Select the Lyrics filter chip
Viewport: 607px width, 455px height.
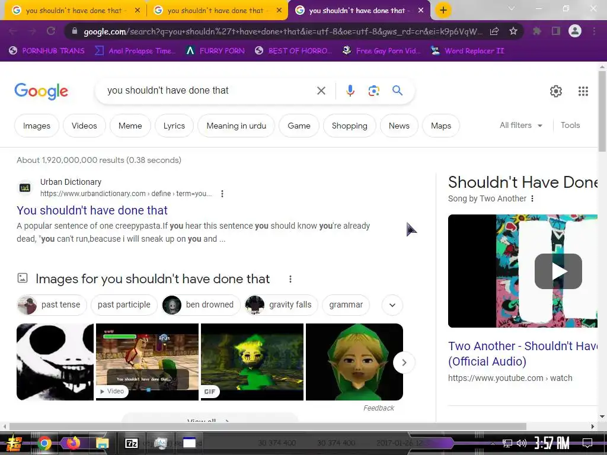click(x=174, y=126)
